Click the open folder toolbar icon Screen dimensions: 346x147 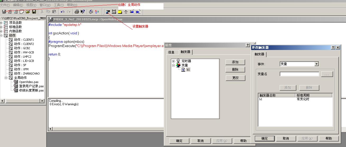click(28, 12)
